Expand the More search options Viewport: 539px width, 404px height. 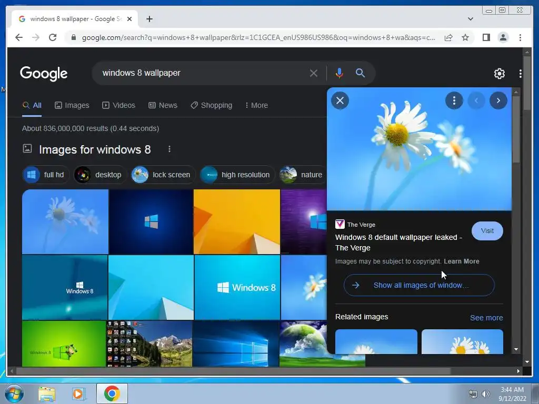pyautogui.click(x=256, y=105)
